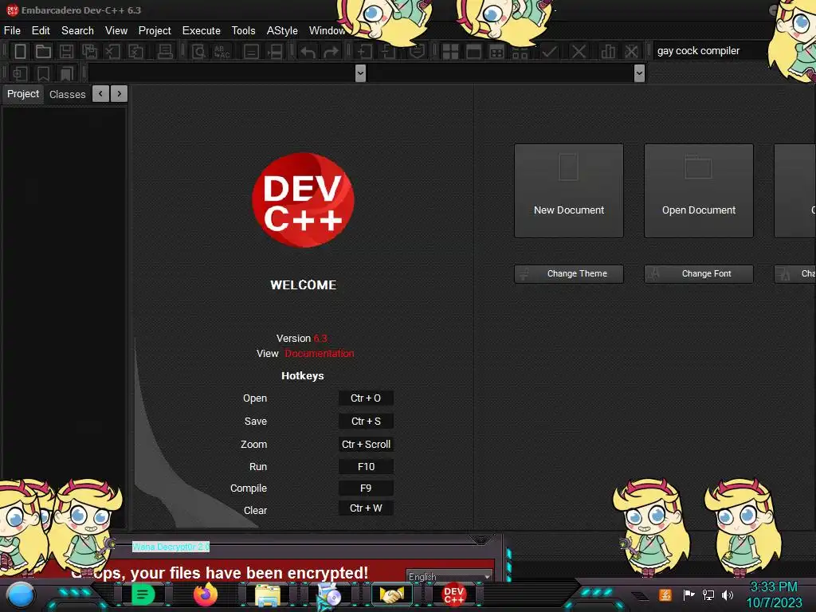Open the View menu
Viewport: 816px width, 612px height.
point(116,31)
